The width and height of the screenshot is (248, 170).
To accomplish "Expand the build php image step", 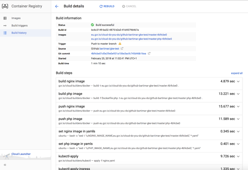I will 238,94.
